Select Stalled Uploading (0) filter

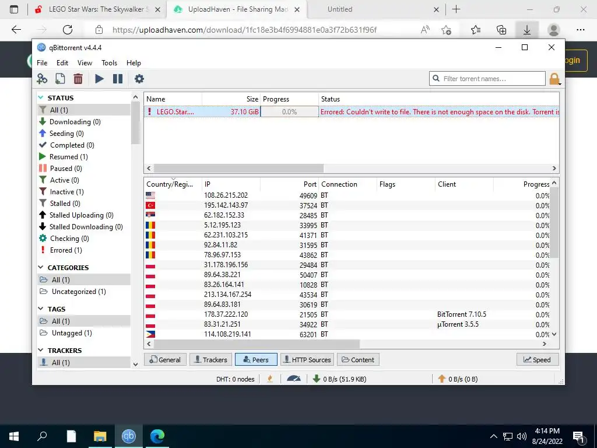pos(84,215)
